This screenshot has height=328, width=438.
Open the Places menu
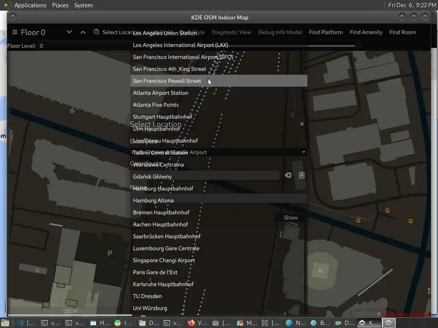[x=60, y=5]
